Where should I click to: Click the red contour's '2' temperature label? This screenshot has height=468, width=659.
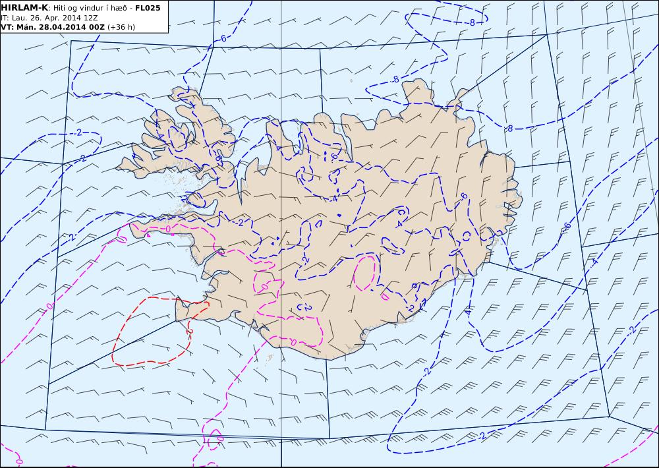pos(190,332)
